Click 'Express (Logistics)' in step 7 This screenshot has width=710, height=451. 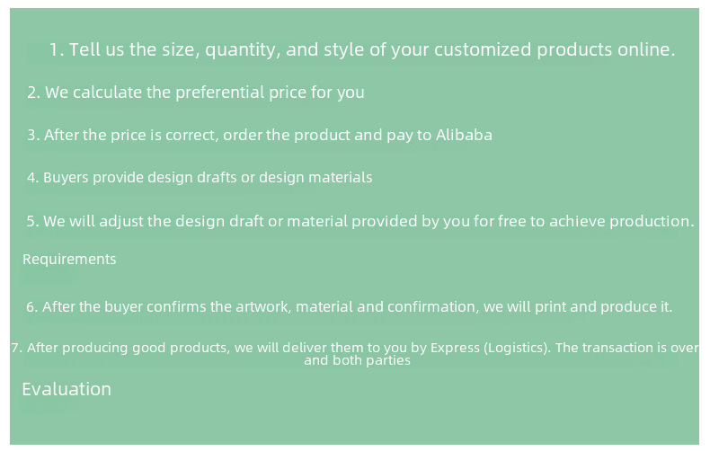tap(491, 348)
